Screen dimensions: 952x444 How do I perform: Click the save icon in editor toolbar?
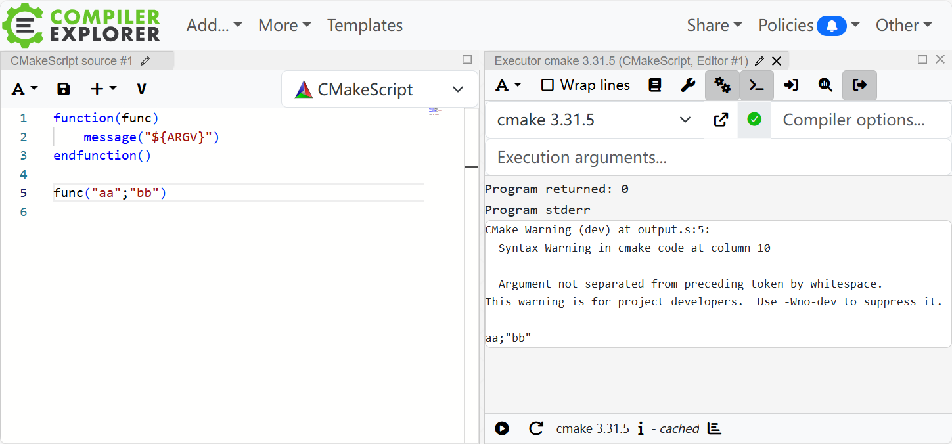[64, 89]
